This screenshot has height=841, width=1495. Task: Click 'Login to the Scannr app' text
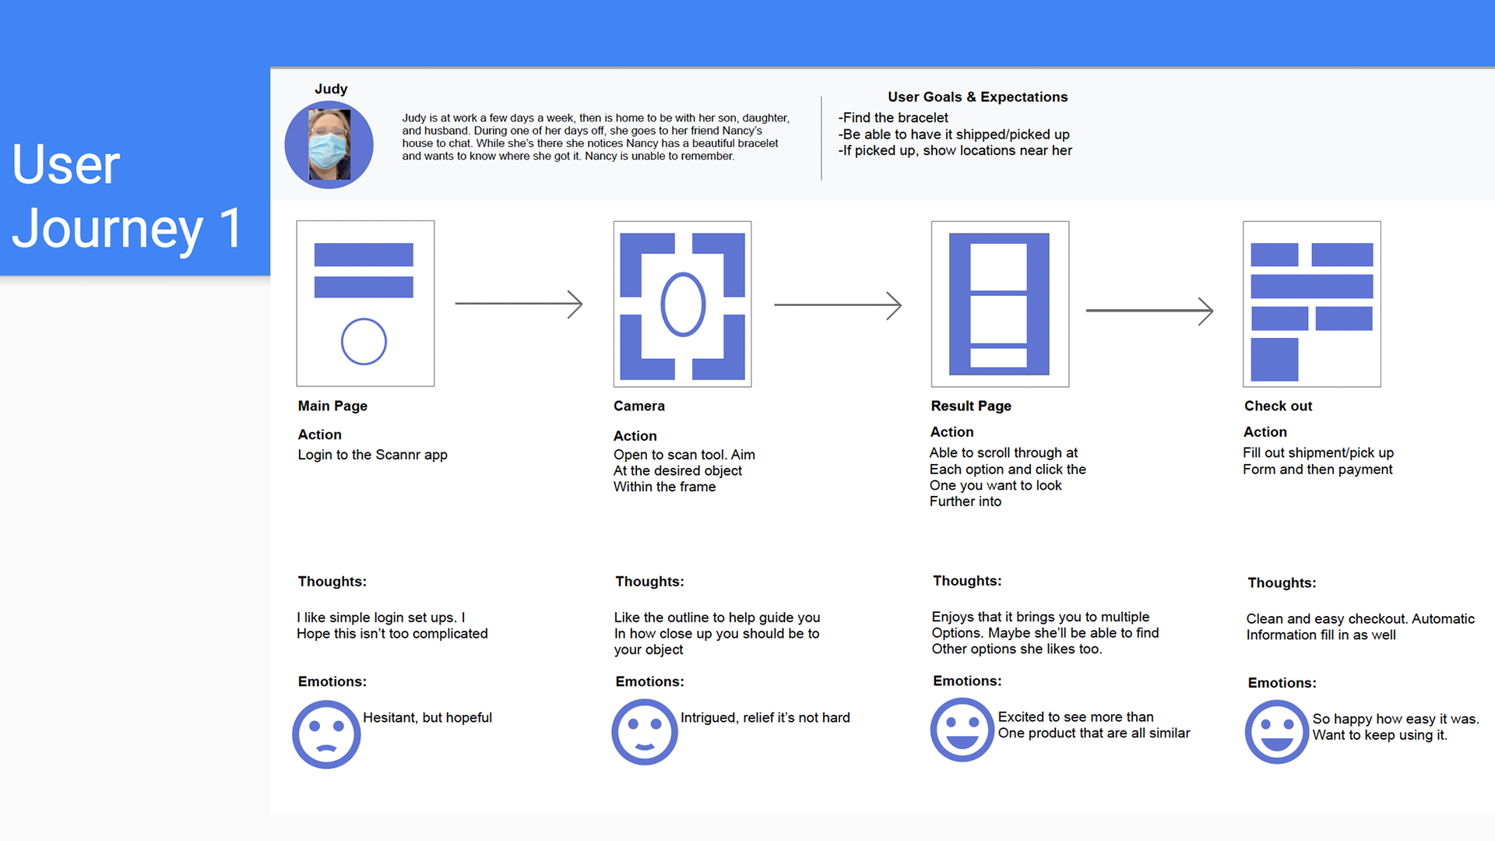372,455
